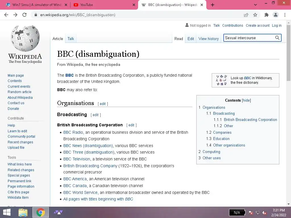Screen dimensions: 291x218
Task: Click the Create account link
Action: click(257, 25)
